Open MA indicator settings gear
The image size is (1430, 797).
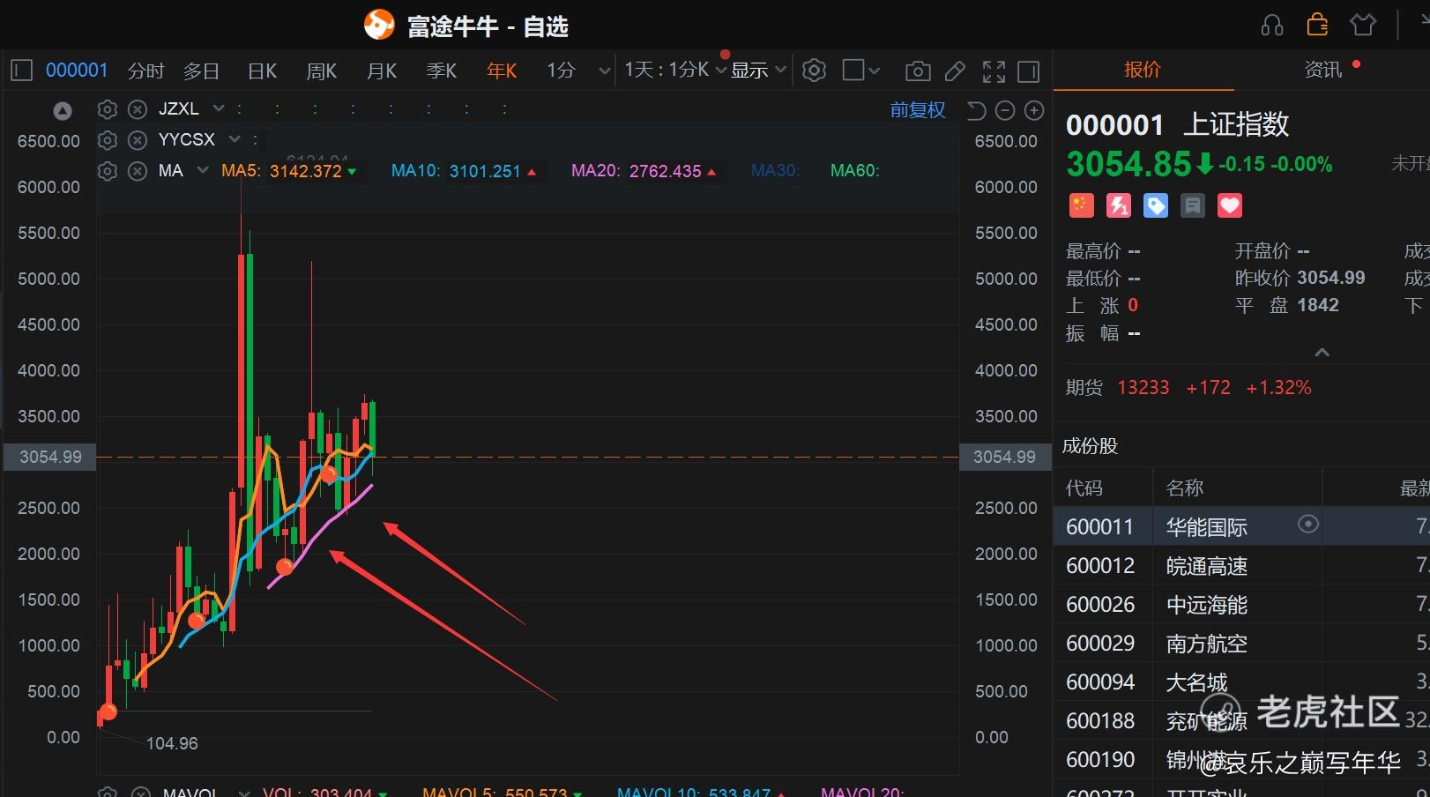(108, 171)
